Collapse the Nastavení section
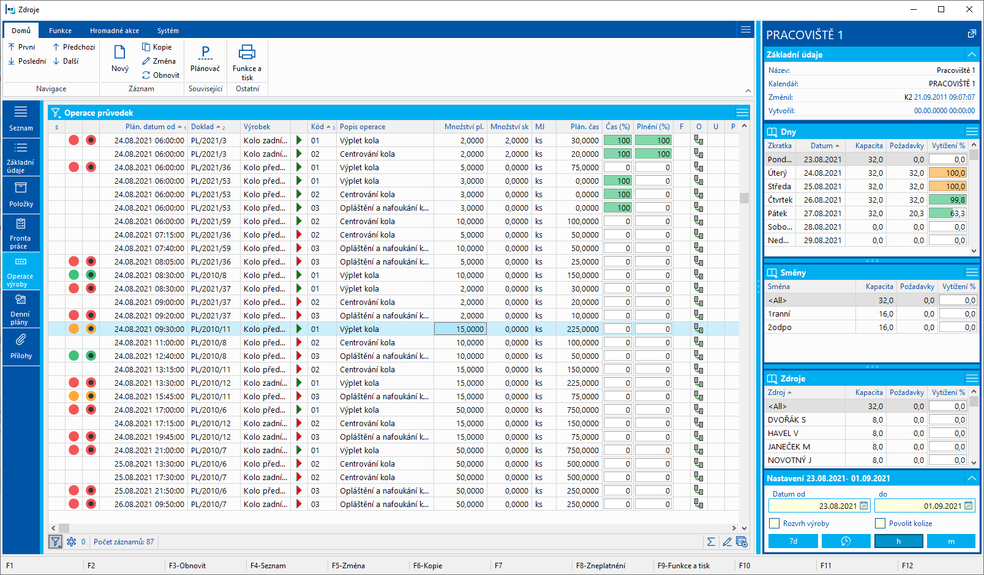 coord(971,478)
